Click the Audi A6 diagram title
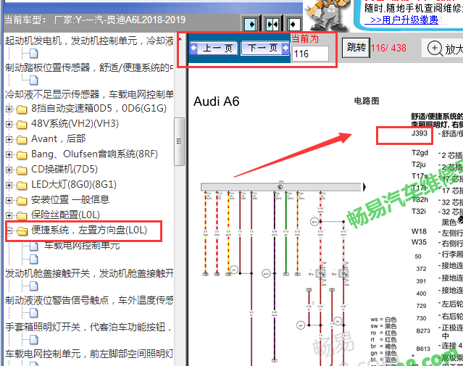Screen dimensions: 463x366 pos(216,101)
